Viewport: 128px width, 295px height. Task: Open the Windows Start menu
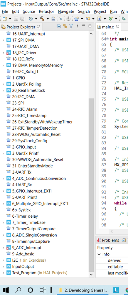click(x=6, y=290)
